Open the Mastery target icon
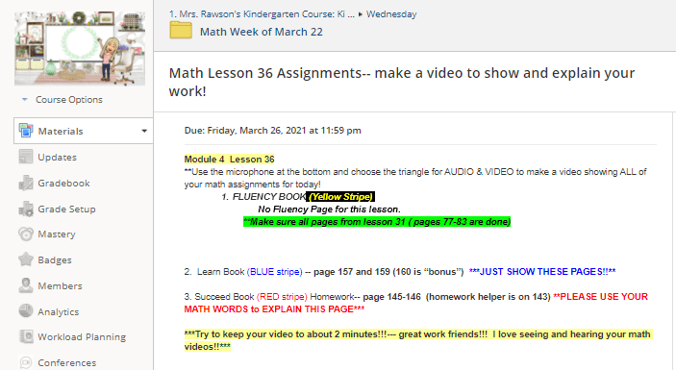This screenshot has width=676, height=370. click(x=26, y=234)
